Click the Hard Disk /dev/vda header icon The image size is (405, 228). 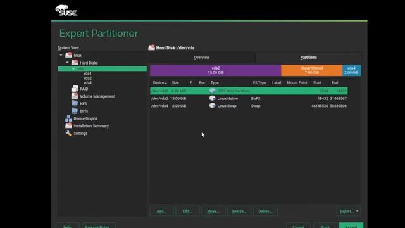[x=152, y=47]
